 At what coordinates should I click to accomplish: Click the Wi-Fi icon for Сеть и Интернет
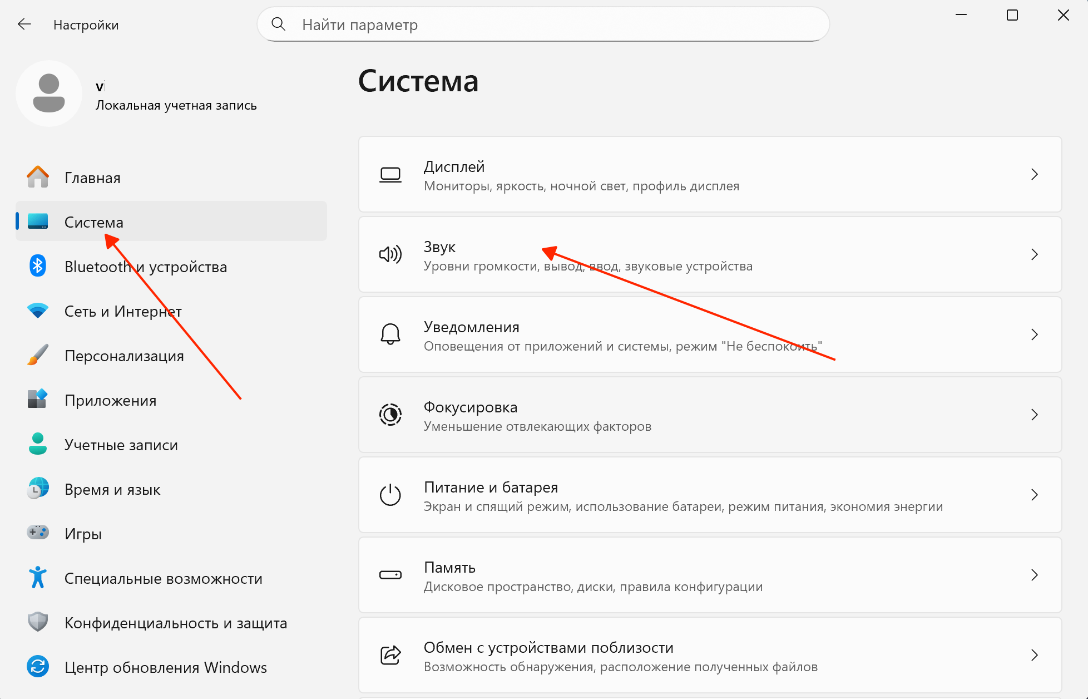click(38, 311)
